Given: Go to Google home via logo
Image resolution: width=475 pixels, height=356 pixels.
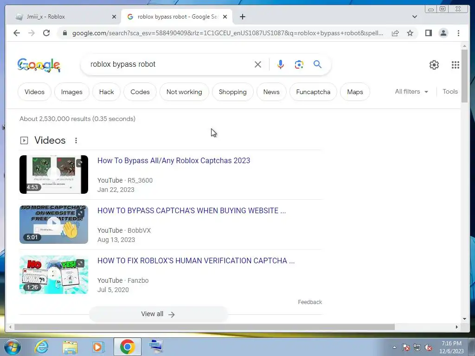Looking at the screenshot, I should [39, 65].
